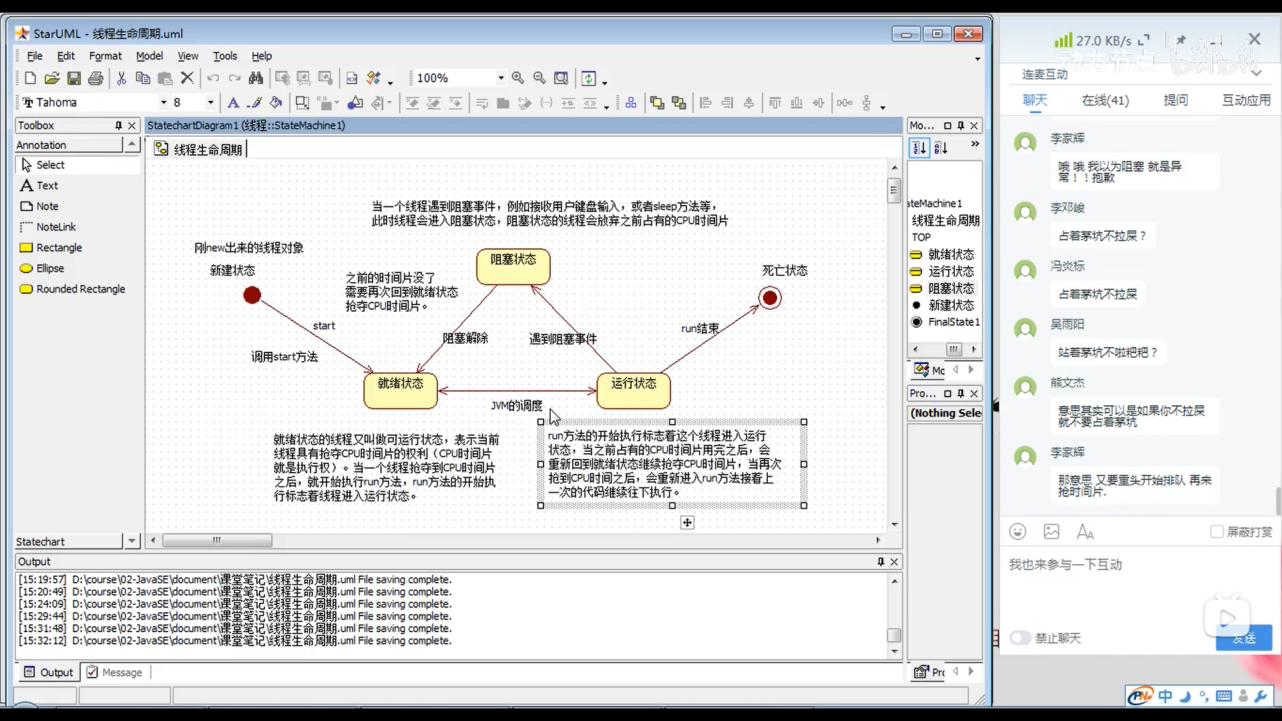This screenshot has width=1282, height=721.
Task: Expand the Tahoma font name dropdown
Action: click(163, 103)
